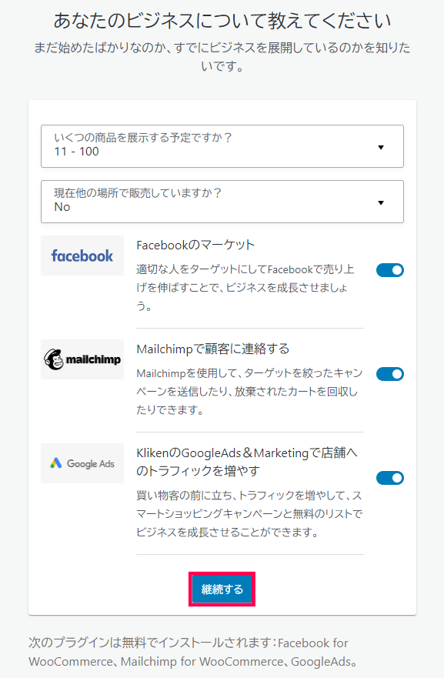Disable the Mailchimp customer contact toggle

tap(390, 374)
